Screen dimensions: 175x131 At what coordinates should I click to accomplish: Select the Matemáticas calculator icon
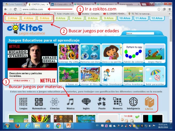click(39, 102)
